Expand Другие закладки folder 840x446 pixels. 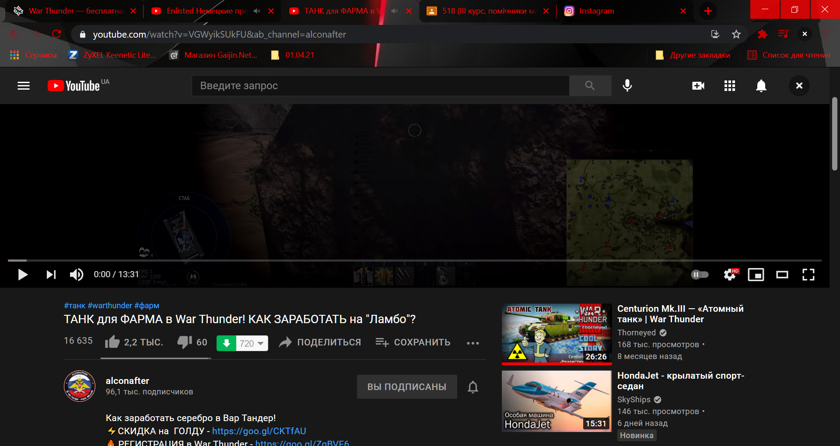[693, 55]
